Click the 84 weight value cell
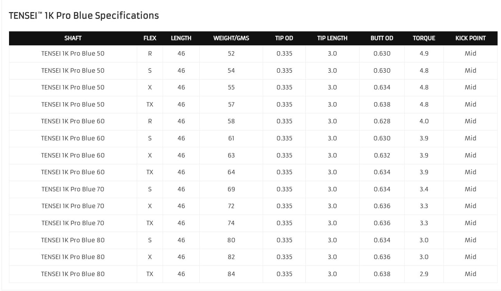 231,274
